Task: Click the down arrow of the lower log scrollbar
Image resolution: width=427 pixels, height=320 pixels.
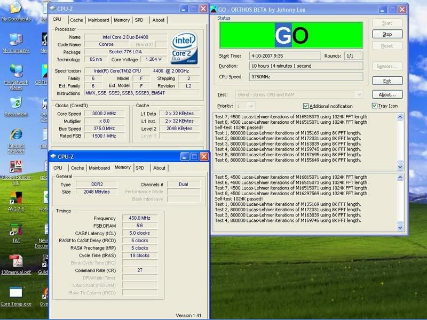Action: point(400,228)
